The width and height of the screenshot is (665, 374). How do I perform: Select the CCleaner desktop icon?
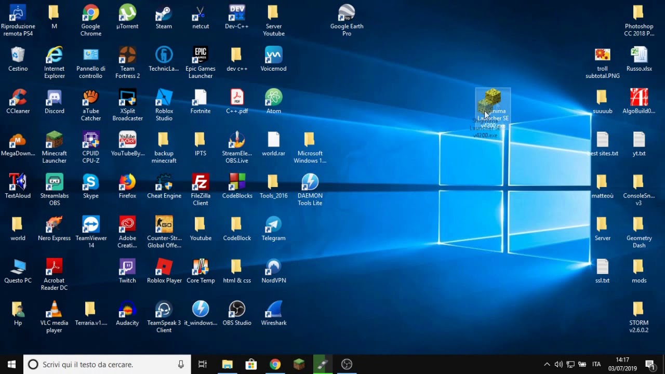(x=18, y=102)
